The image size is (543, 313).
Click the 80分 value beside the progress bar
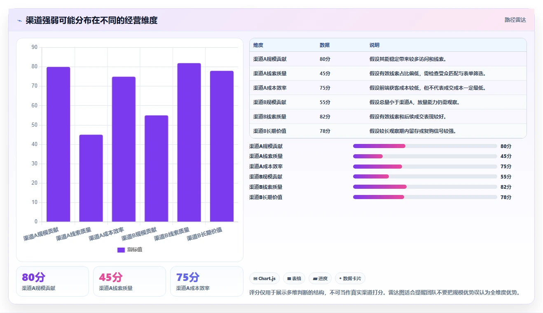(506, 146)
